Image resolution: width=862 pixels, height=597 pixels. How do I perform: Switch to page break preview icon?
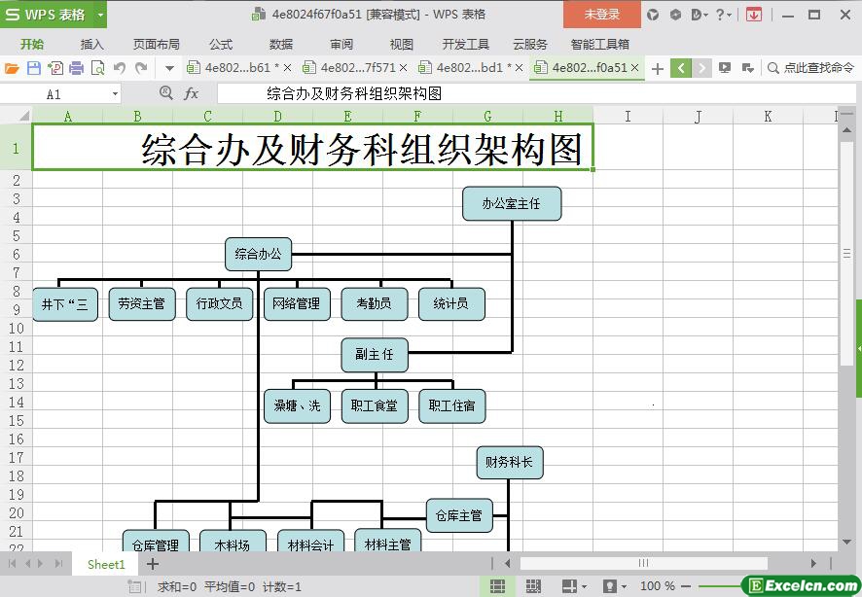(x=533, y=586)
